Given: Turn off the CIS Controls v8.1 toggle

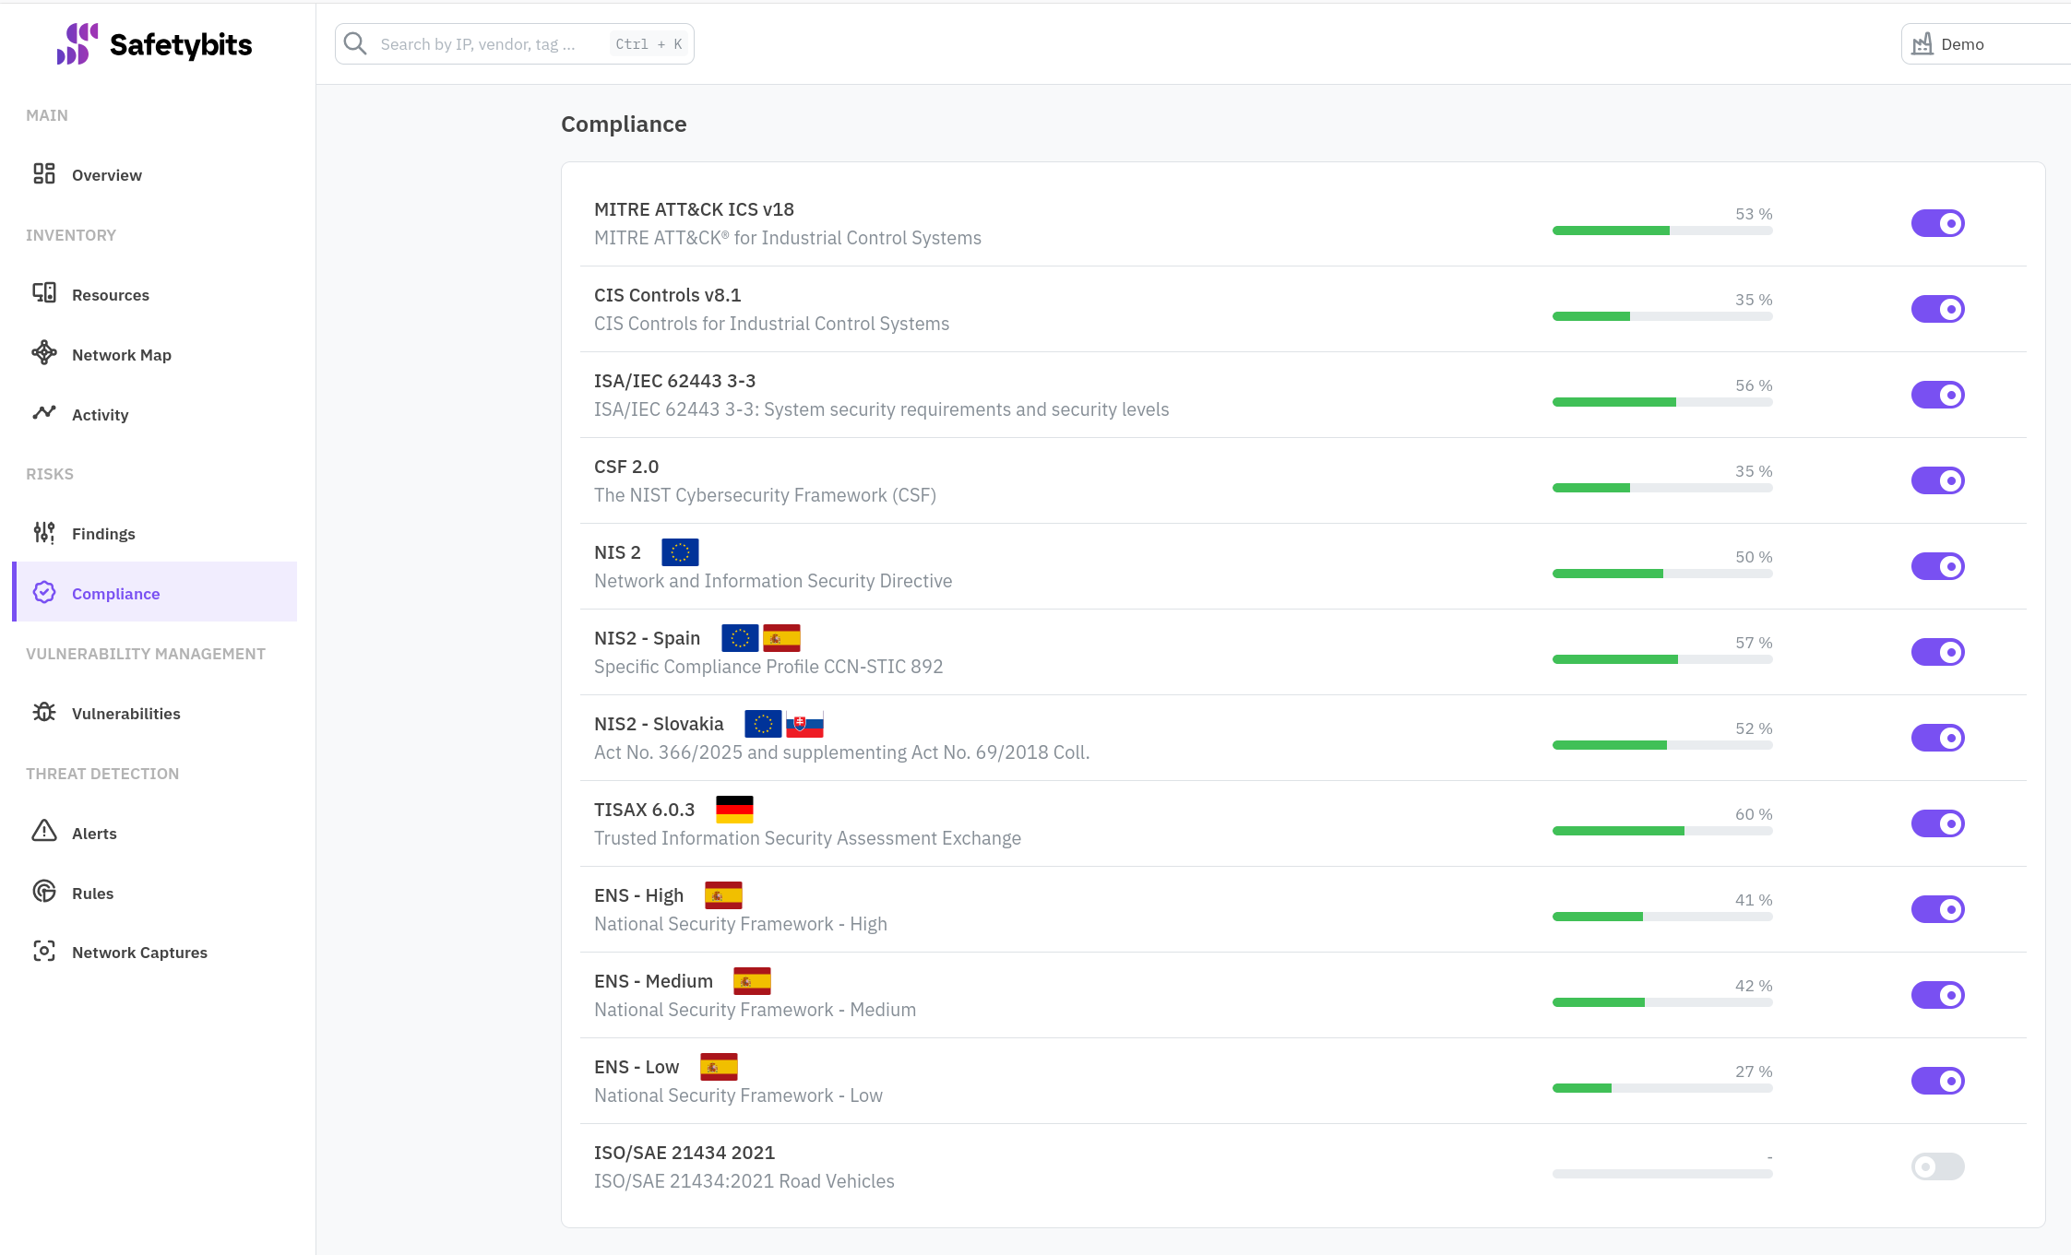Looking at the screenshot, I should [1937, 309].
